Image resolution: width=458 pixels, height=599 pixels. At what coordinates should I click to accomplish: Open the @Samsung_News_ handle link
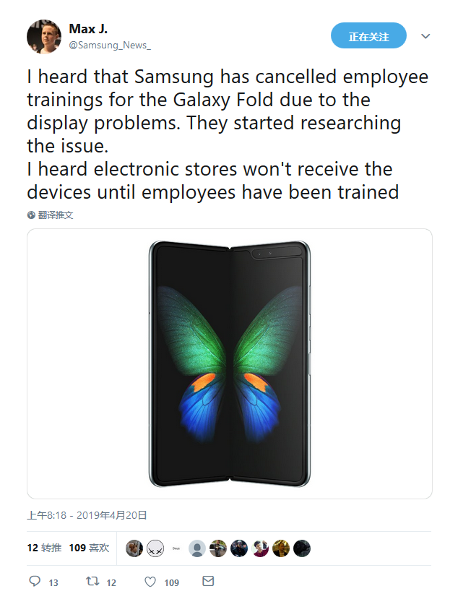click(110, 45)
